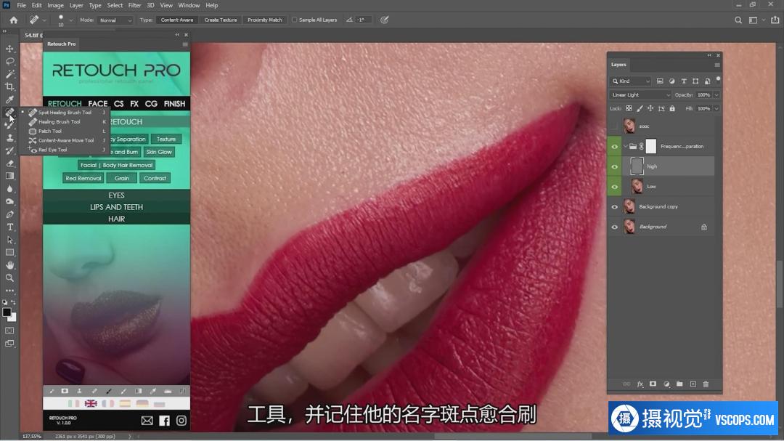Collapse the Frequency Separation group chevron
This screenshot has height=441, width=784.
point(625,147)
